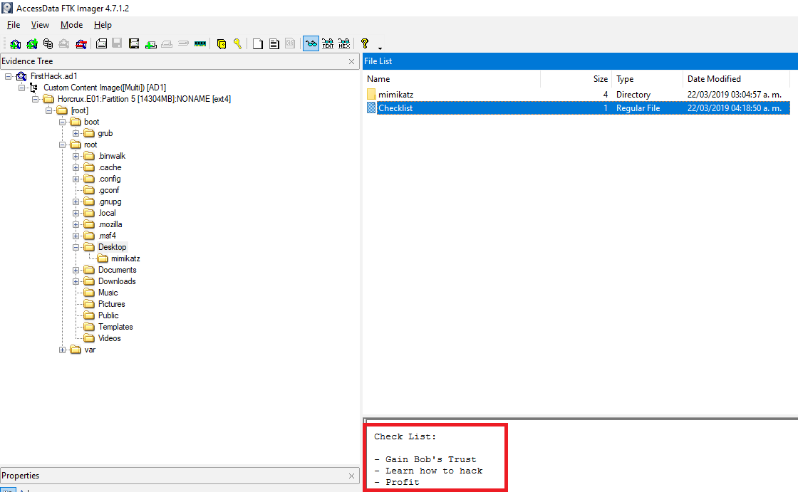798x492 pixels.
Task: Select the mimikatz directory in the File List
Action: click(395, 94)
